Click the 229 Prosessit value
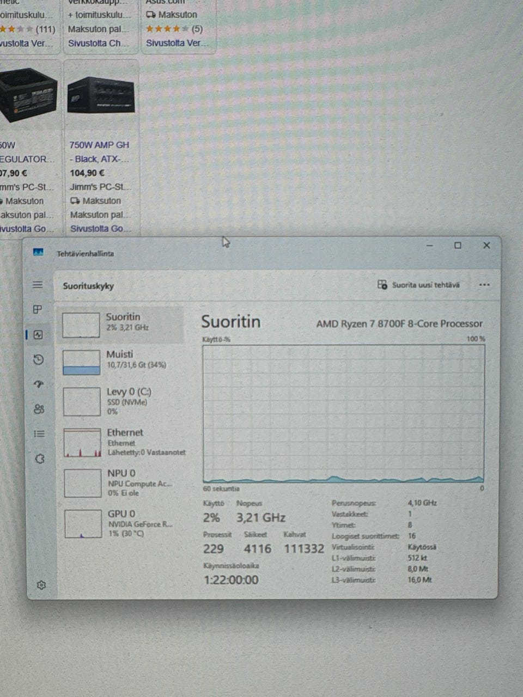The height and width of the screenshot is (697, 523). tap(214, 549)
